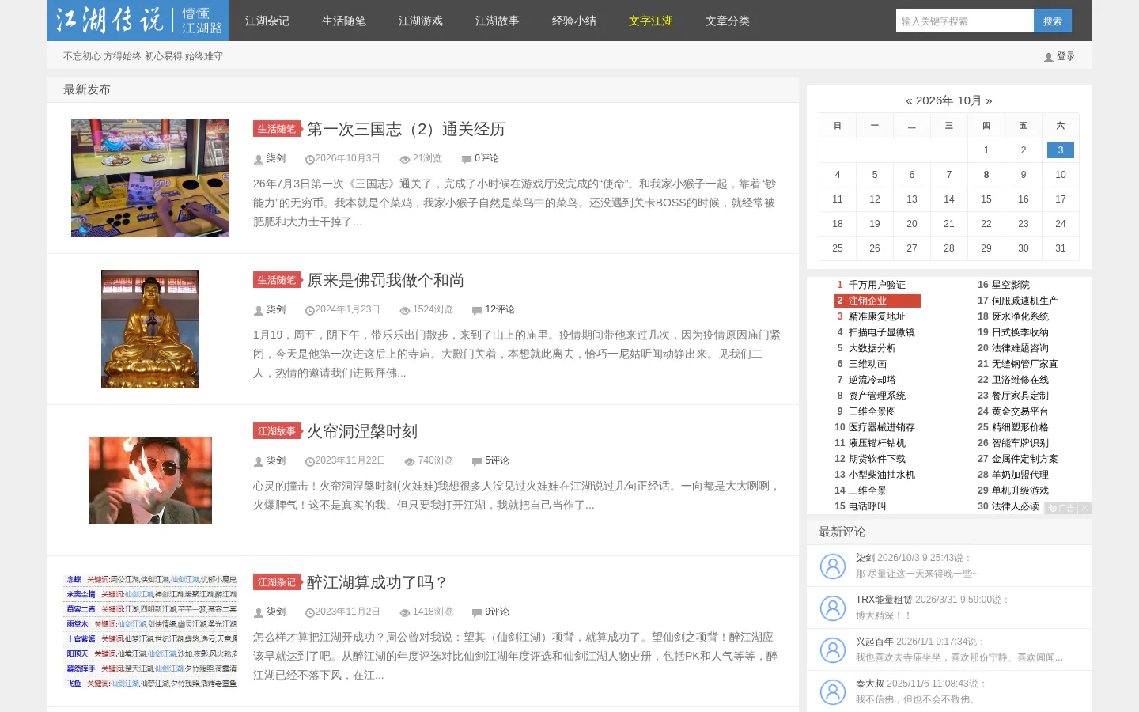The height and width of the screenshot is (712, 1139).
Task: Open the 12评论 comments link
Action: (500, 310)
